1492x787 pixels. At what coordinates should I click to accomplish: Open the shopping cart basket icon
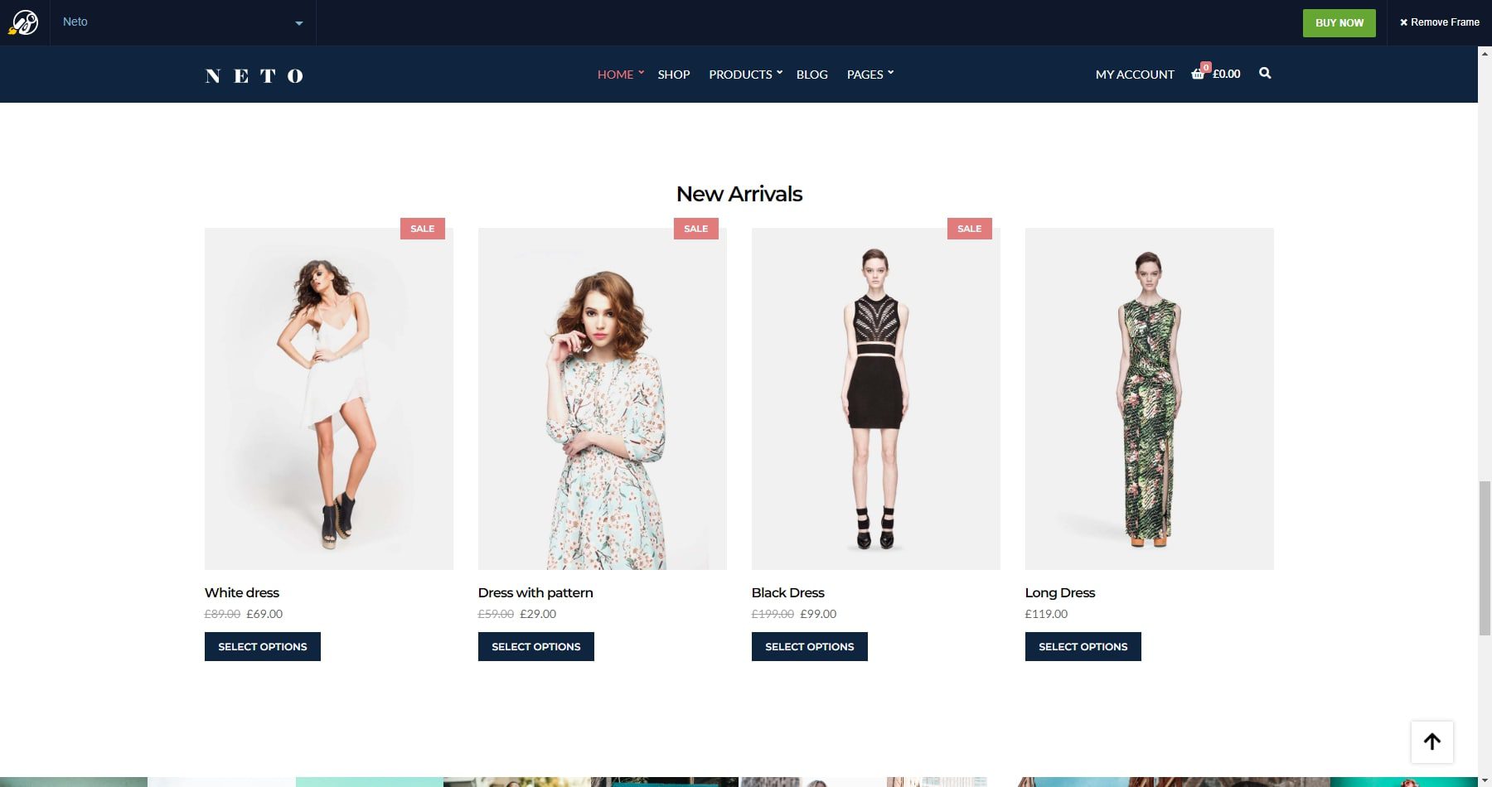pyautogui.click(x=1198, y=74)
